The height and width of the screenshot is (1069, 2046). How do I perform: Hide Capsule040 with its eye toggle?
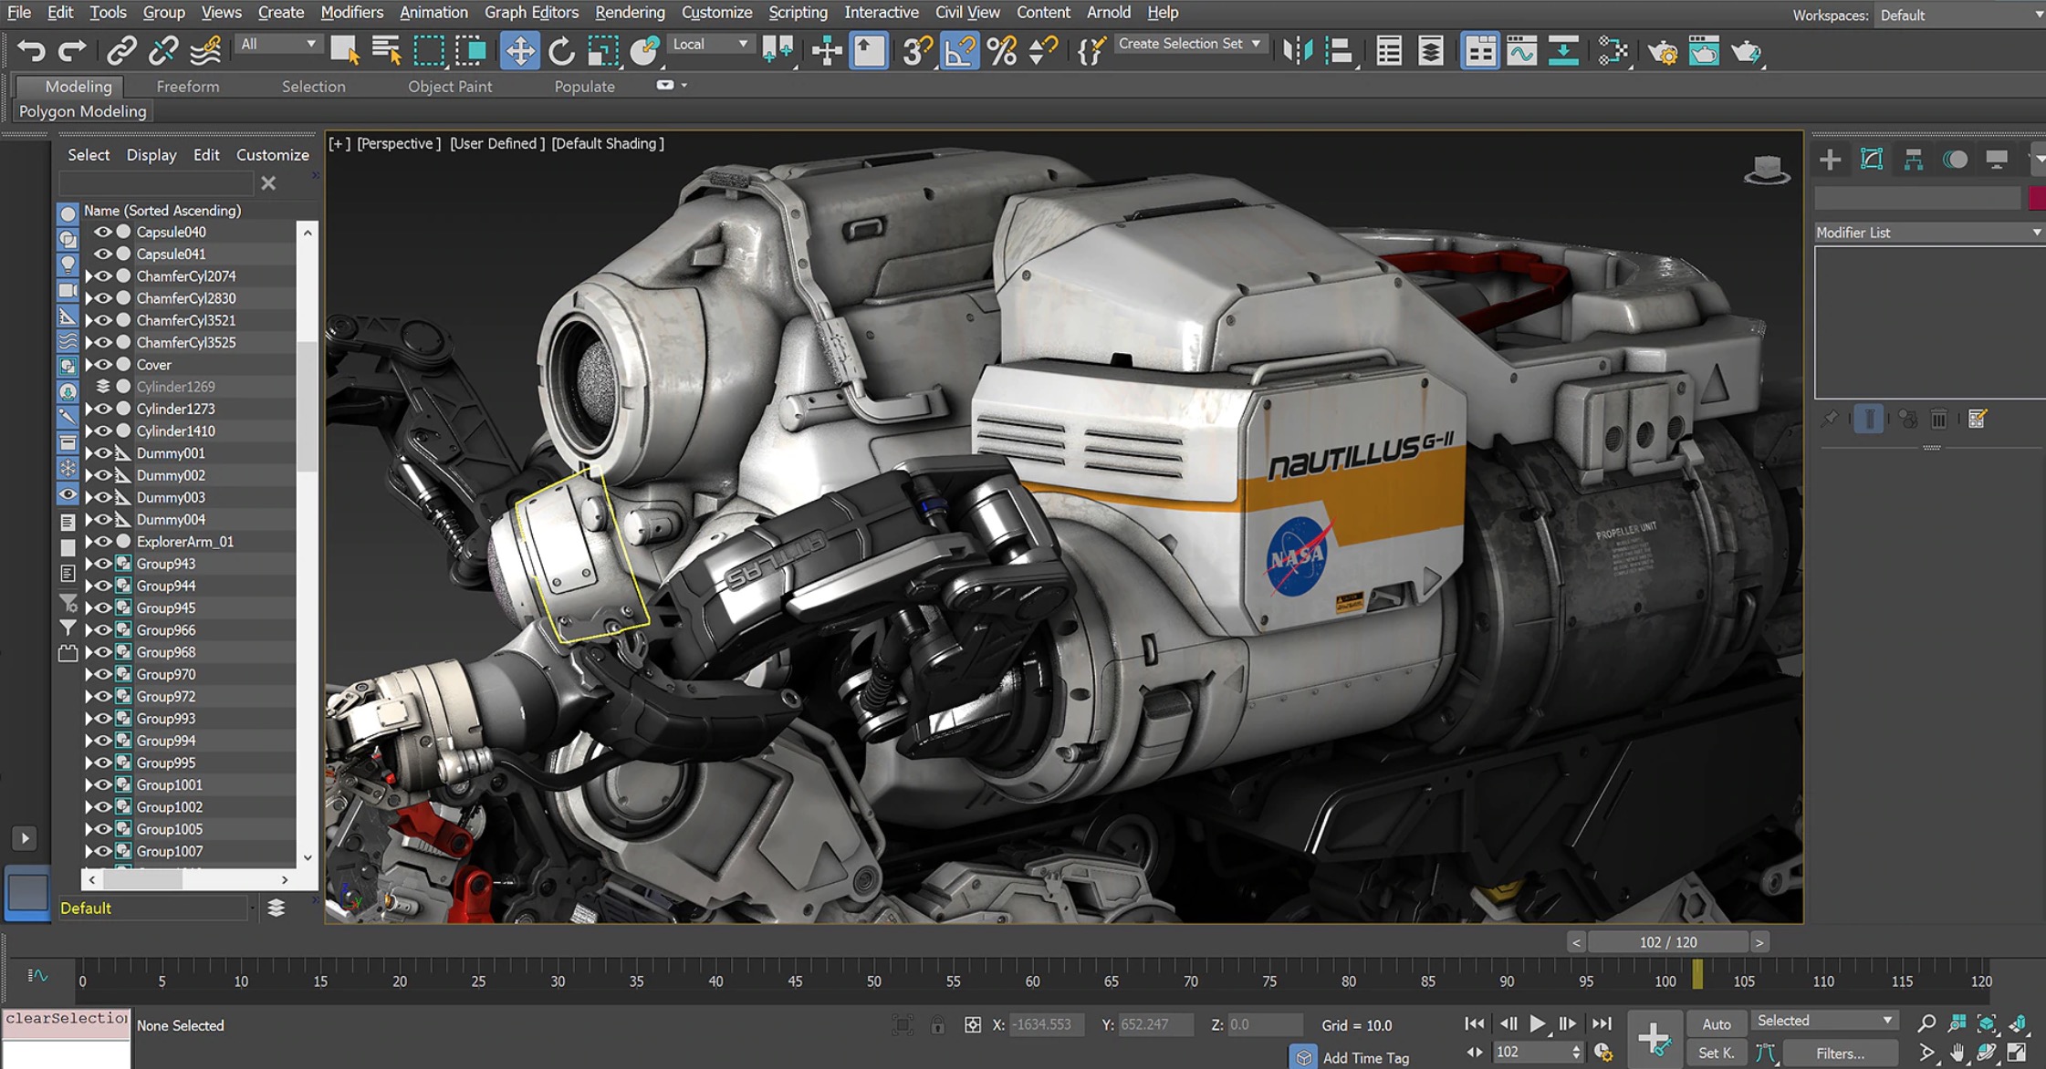pyautogui.click(x=103, y=232)
